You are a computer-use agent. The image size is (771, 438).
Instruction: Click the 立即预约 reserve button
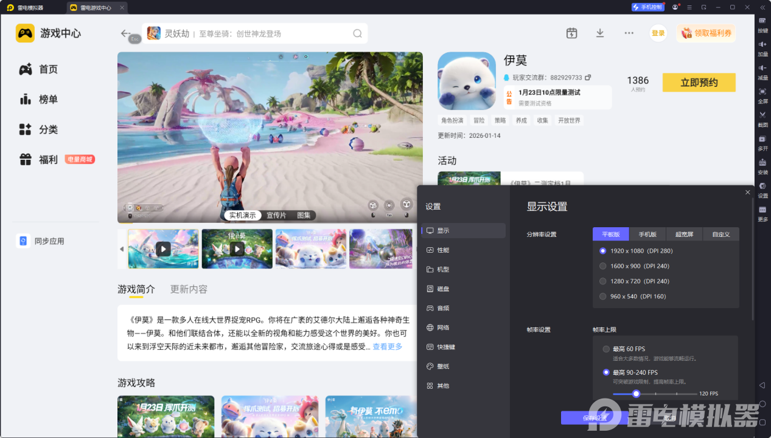click(x=699, y=83)
